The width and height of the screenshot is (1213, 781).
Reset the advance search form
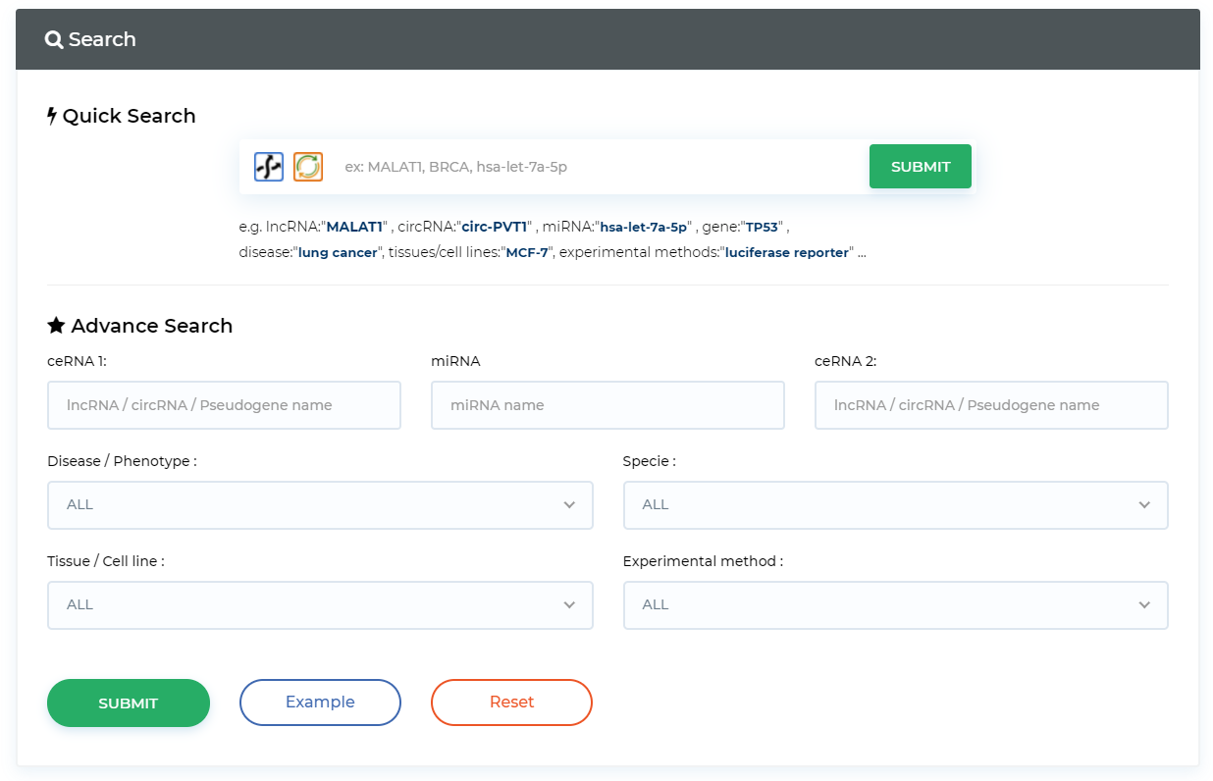(x=511, y=703)
